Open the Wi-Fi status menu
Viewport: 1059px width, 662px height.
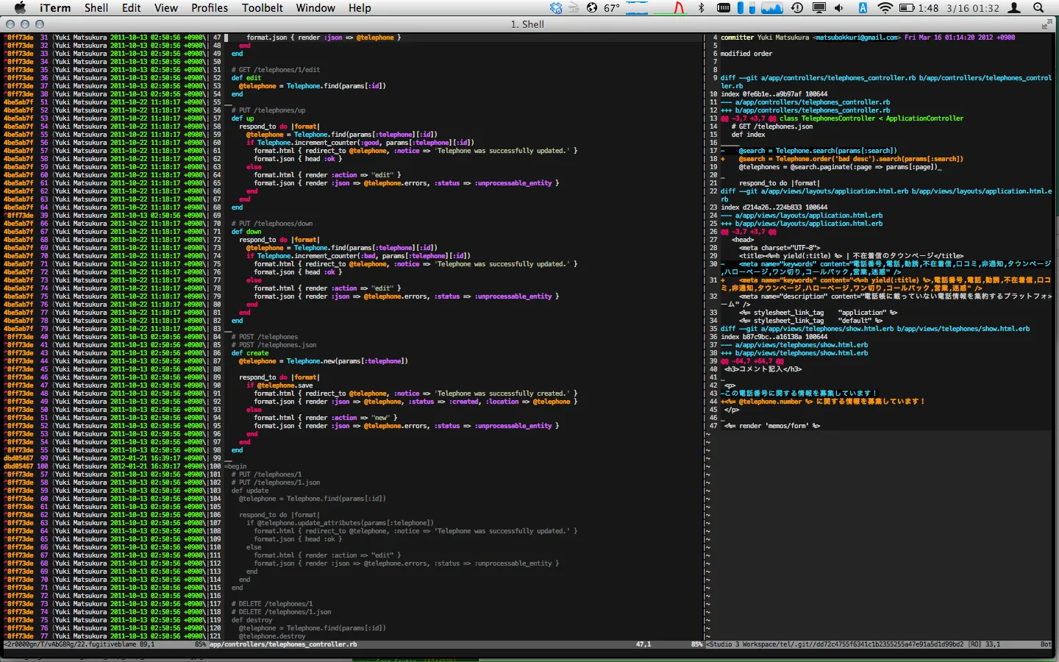(x=885, y=8)
